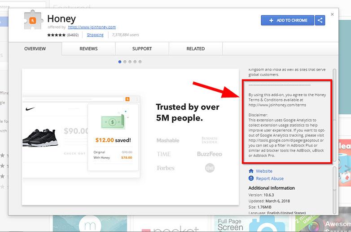This screenshot has width=351, height=232.
Task: Click the description panel scrollbar
Action: tap(334, 115)
